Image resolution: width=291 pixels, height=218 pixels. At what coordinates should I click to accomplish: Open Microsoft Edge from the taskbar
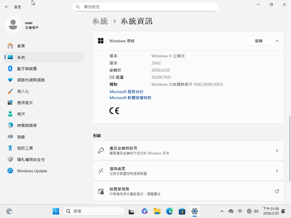[x=170, y=211]
